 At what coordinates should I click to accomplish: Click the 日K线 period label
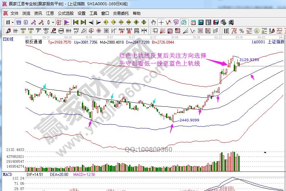click(x=8, y=39)
